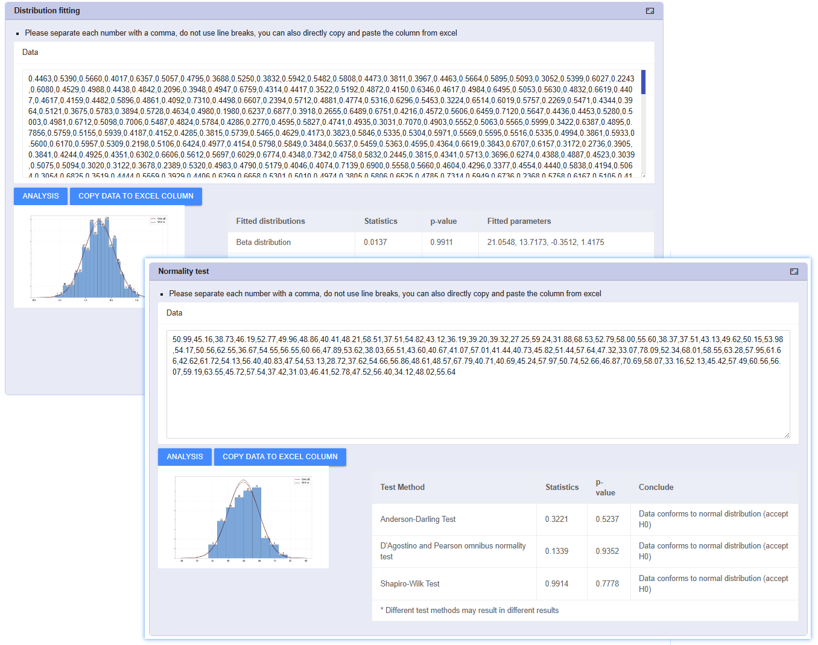Click the Test Method column header
Viewport: 818px width, 645px height.
click(x=402, y=487)
